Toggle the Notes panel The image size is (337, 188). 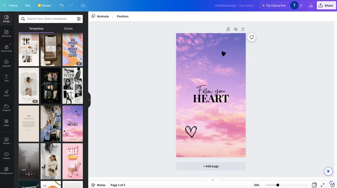[x=98, y=185]
